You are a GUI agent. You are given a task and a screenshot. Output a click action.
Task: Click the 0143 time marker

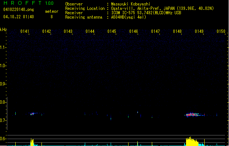point(68,31)
